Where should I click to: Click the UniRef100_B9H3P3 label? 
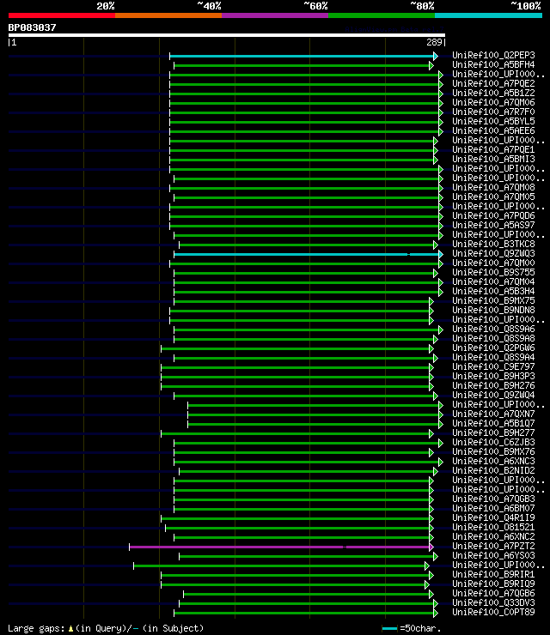[x=493, y=376]
